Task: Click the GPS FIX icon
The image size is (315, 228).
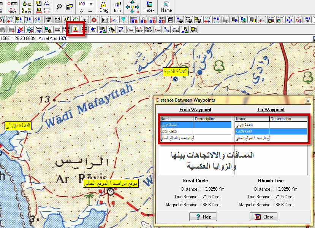Action: point(307,20)
